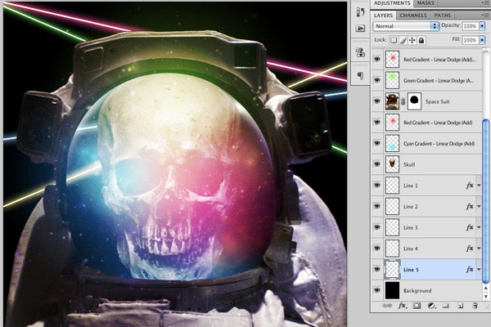Image resolution: width=491 pixels, height=327 pixels.
Task: Click the fx icon on Line 3
Action: (x=470, y=227)
